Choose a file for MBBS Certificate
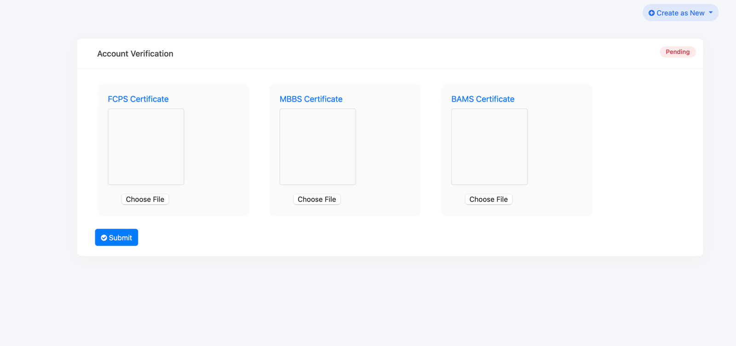 (317, 199)
